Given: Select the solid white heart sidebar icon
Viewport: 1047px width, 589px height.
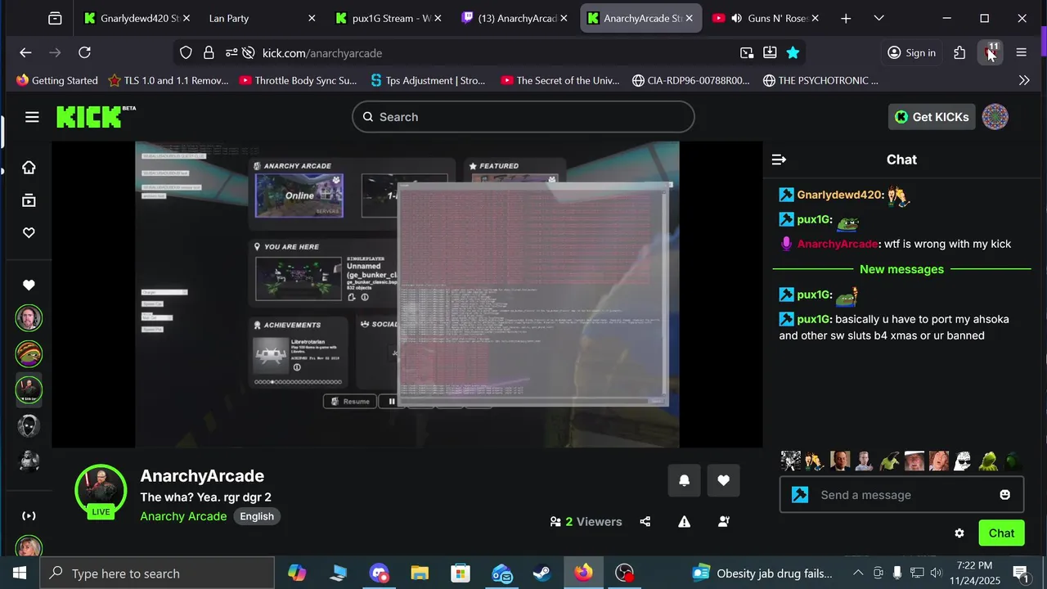Looking at the screenshot, I should click(29, 286).
